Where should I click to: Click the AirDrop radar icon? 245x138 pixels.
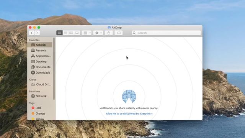click(x=129, y=96)
